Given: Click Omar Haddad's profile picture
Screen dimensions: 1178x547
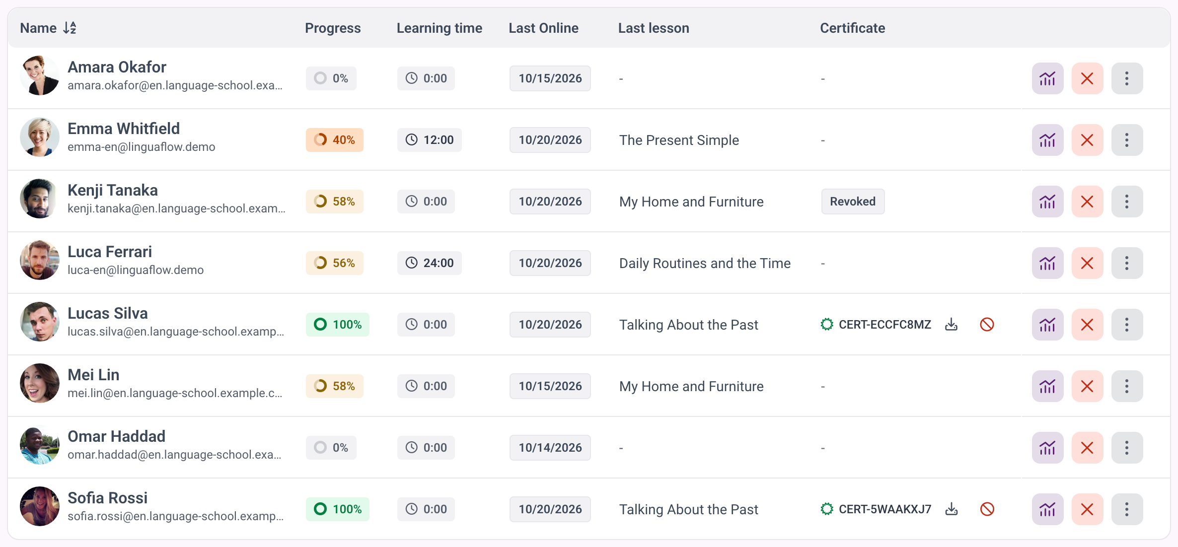Looking at the screenshot, I should 40,445.
